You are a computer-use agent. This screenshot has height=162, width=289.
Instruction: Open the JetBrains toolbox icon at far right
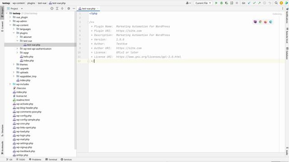point(287,3)
